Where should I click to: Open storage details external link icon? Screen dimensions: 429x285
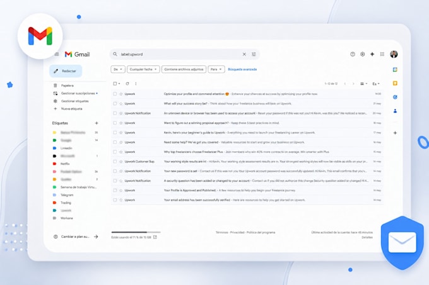155,237
